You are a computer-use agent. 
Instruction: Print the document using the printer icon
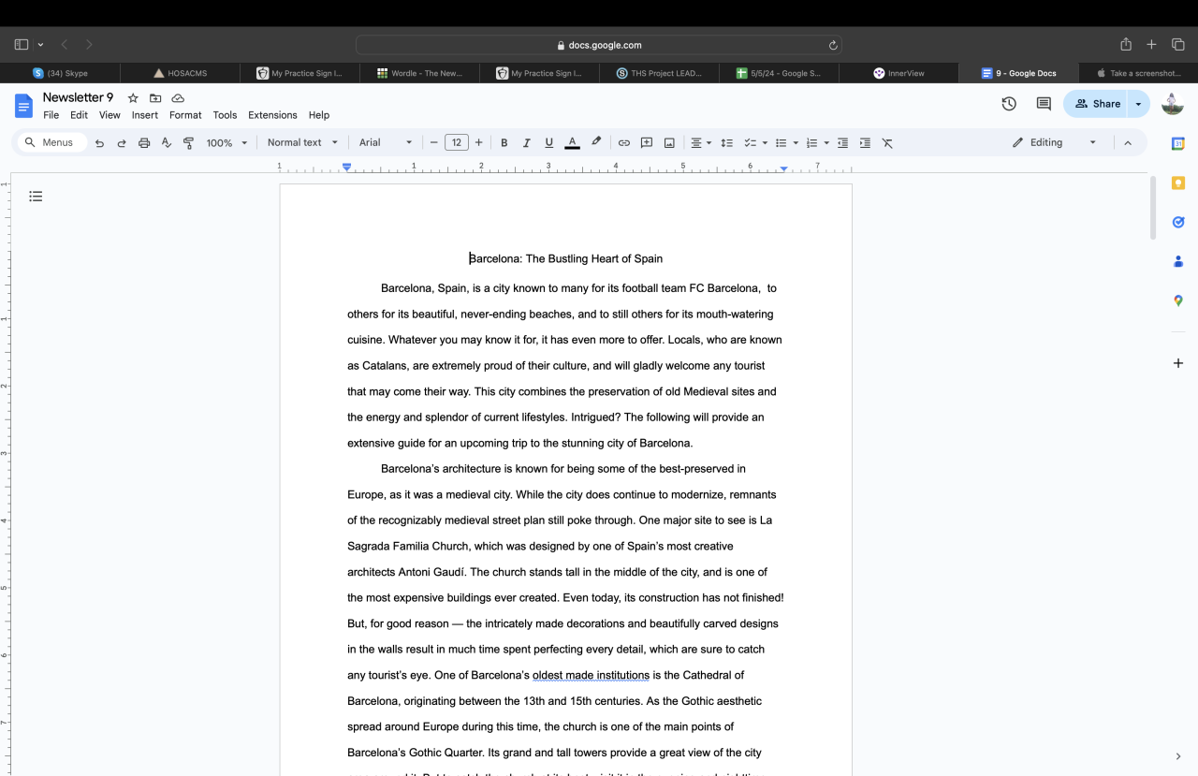[x=144, y=143]
